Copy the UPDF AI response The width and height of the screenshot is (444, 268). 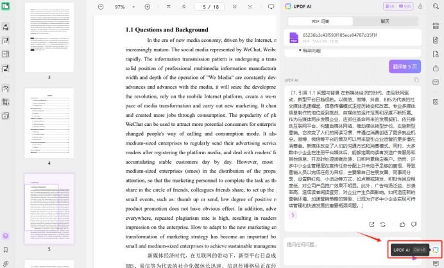416,80
